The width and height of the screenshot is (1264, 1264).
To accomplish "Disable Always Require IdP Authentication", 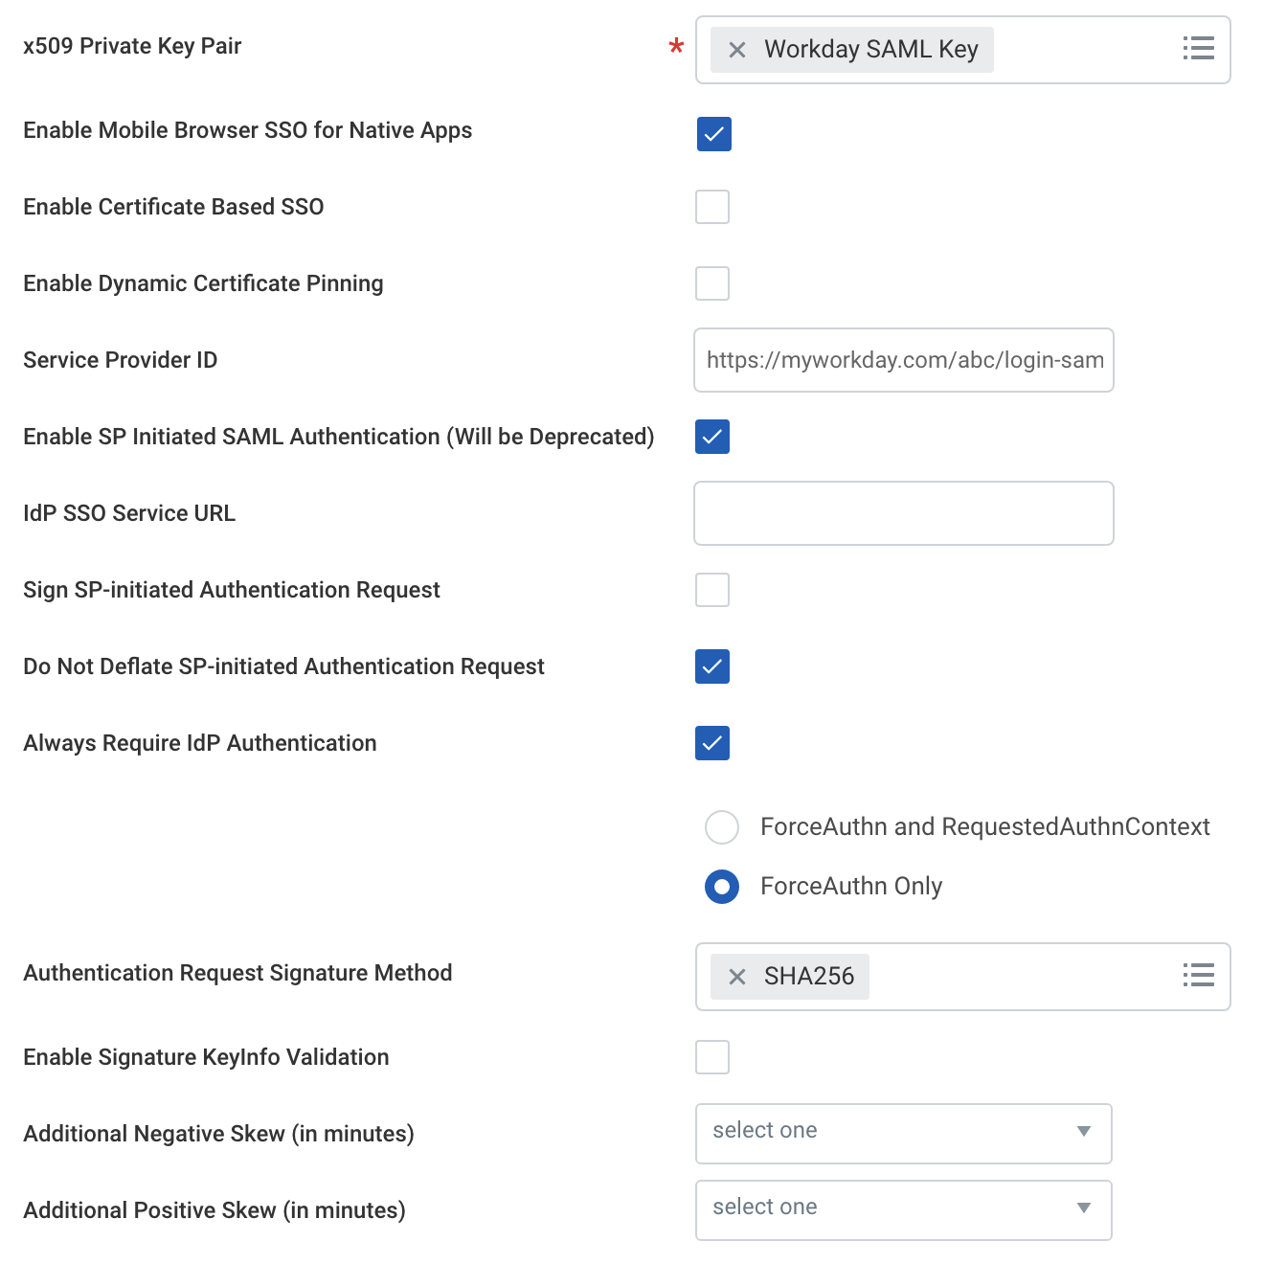I will point(711,743).
